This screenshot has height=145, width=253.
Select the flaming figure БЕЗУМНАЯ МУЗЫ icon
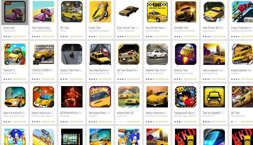[x=72, y=96]
